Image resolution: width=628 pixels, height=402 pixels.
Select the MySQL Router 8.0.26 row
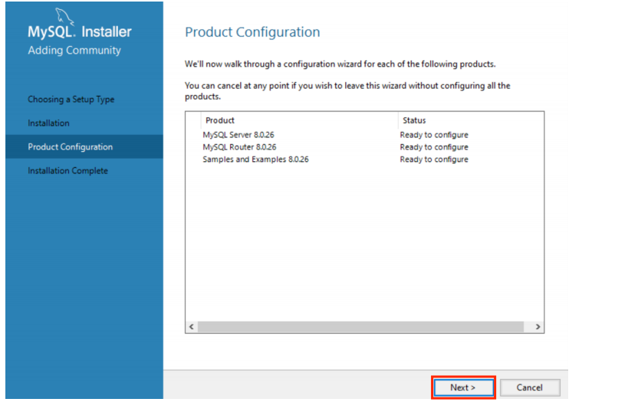(x=364, y=147)
